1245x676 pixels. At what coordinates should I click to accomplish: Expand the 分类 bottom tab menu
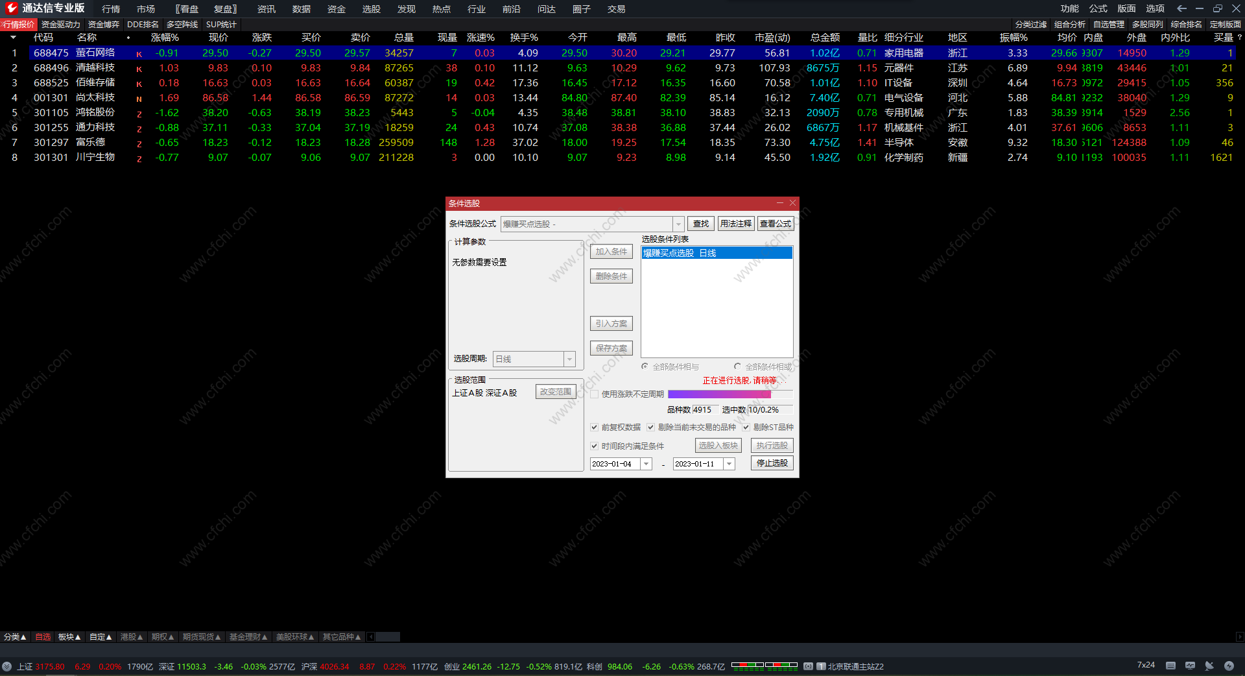tap(15, 637)
